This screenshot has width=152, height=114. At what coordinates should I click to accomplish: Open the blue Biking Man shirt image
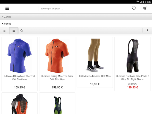click(x=20, y=56)
